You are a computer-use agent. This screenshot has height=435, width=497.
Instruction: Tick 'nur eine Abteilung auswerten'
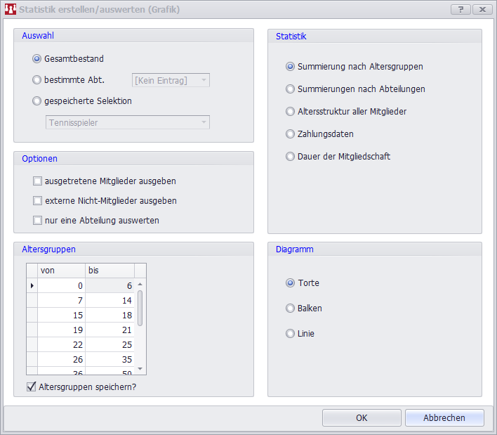38,221
